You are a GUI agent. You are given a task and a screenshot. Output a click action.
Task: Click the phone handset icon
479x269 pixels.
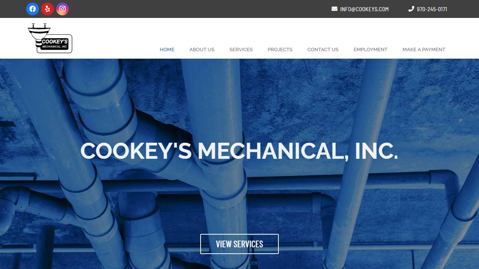(x=411, y=9)
